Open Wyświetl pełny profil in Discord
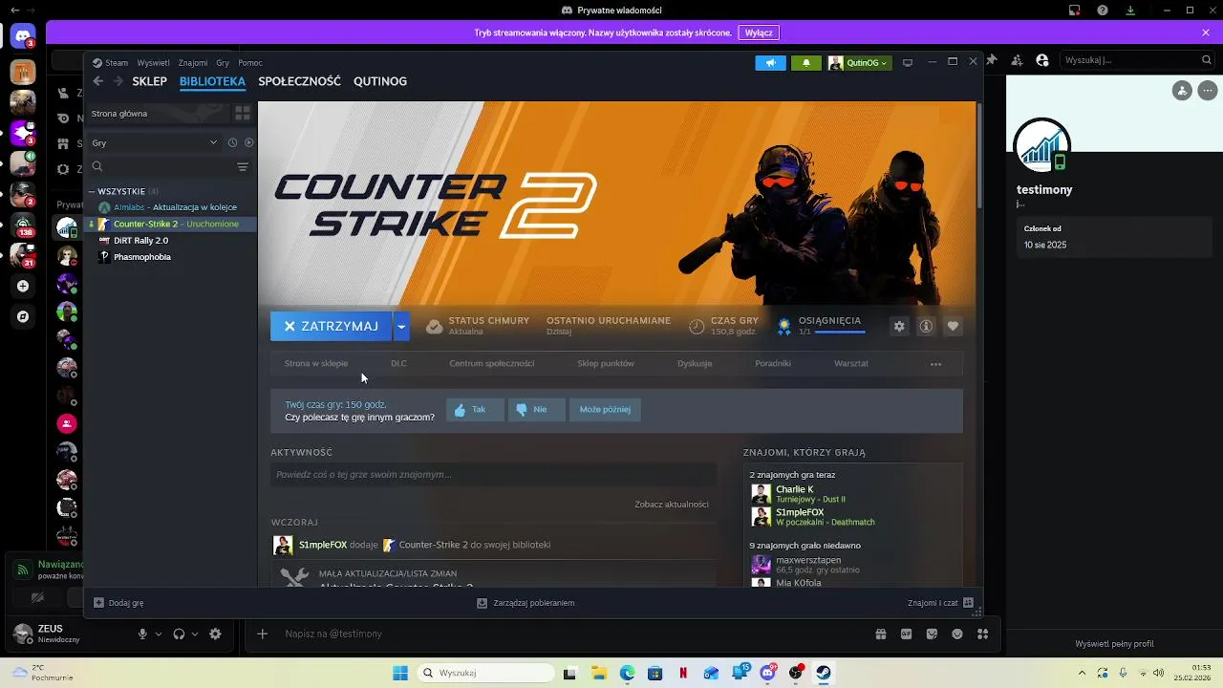Image resolution: width=1223 pixels, height=688 pixels. (1114, 644)
